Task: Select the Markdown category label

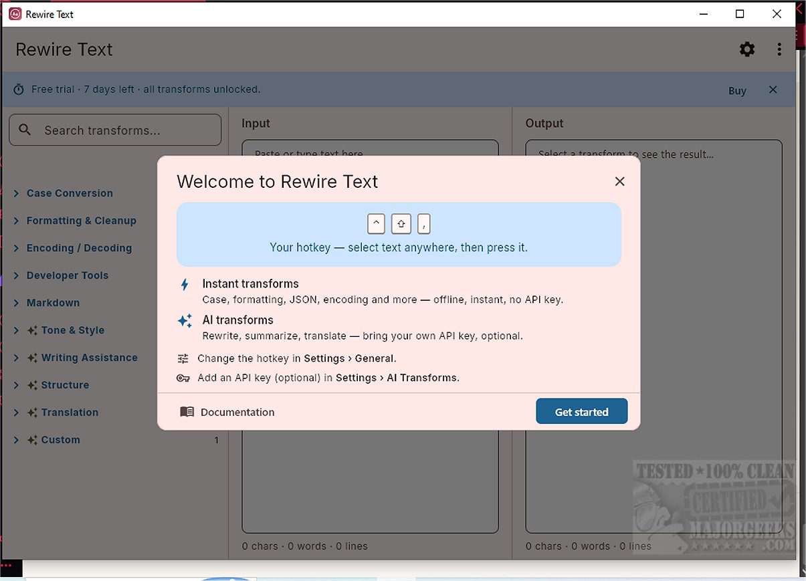Action: click(53, 303)
